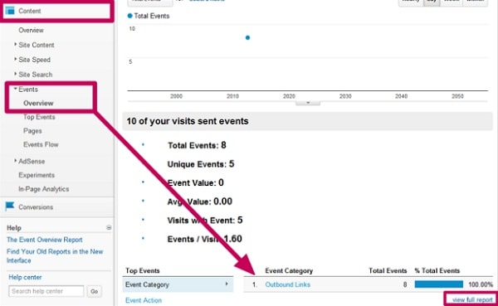Select Site Content in sidebar
This screenshot has width=498, height=306.
click(x=37, y=45)
